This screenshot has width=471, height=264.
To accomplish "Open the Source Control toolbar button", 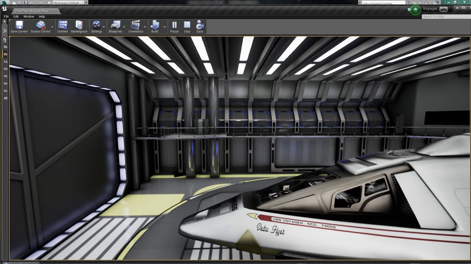I will point(40,27).
